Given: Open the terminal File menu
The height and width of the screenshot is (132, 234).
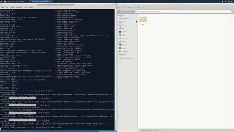Looking at the screenshot, I should pyautogui.click(x=3, y=7).
